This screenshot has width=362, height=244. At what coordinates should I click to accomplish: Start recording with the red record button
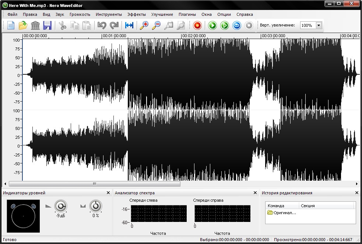pos(198,25)
